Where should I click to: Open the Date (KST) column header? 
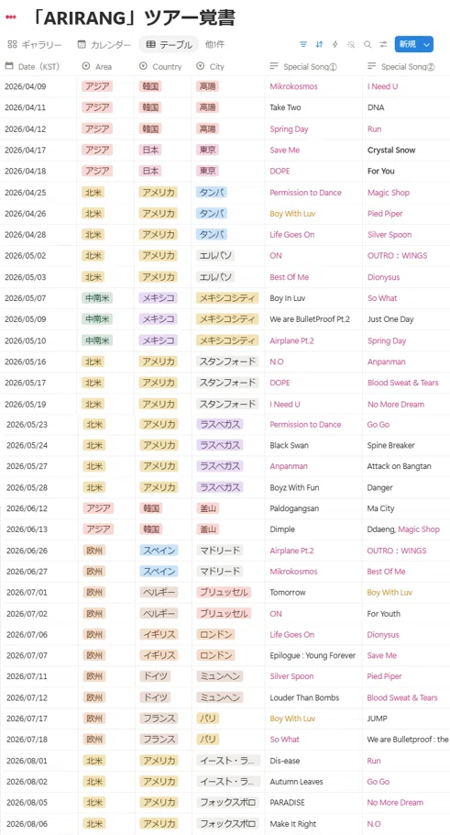tap(32, 67)
